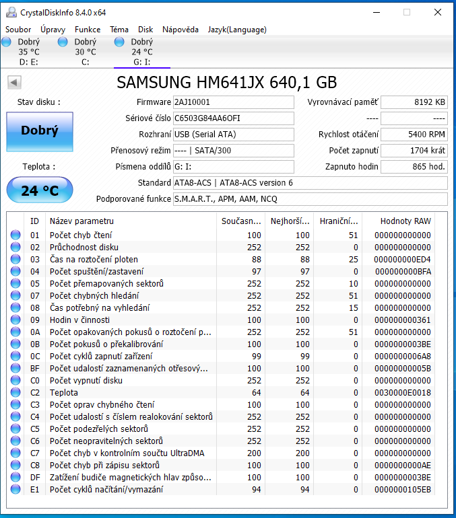Click the Hraniční... column header
Screen dimensions: 456x518
pyautogui.click(x=339, y=221)
